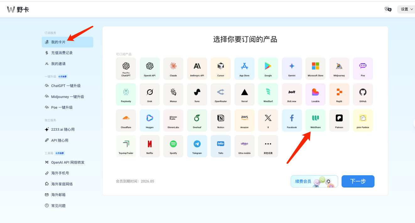Open 我的卡片 in the sidebar
Viewport: 415px width, 223px height.
tap(67, 42)
